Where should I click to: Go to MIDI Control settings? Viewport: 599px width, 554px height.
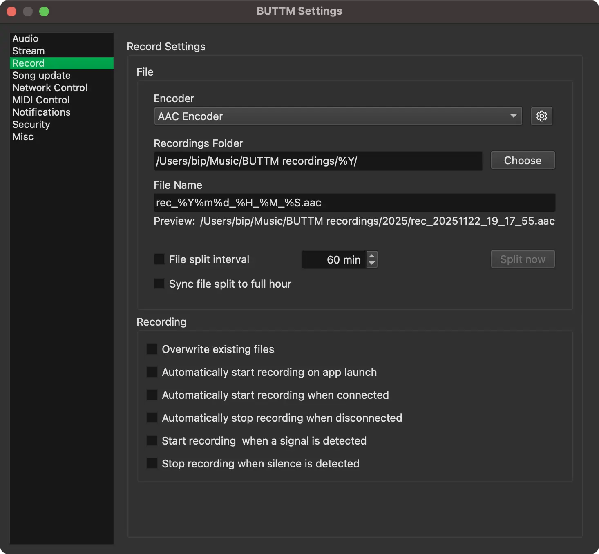pyautogui.click(x=41, y=100)
